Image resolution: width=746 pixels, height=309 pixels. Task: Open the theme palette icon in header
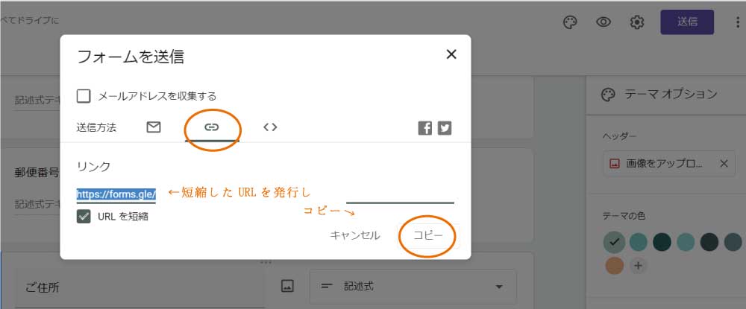coord(570,22)
